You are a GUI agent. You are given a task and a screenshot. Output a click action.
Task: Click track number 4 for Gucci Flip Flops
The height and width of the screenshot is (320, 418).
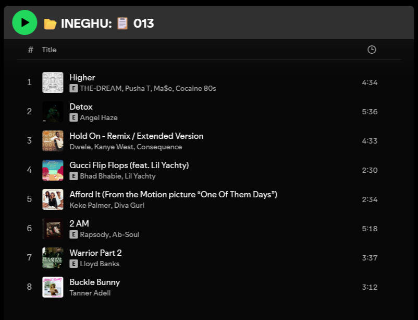[29, 170]
